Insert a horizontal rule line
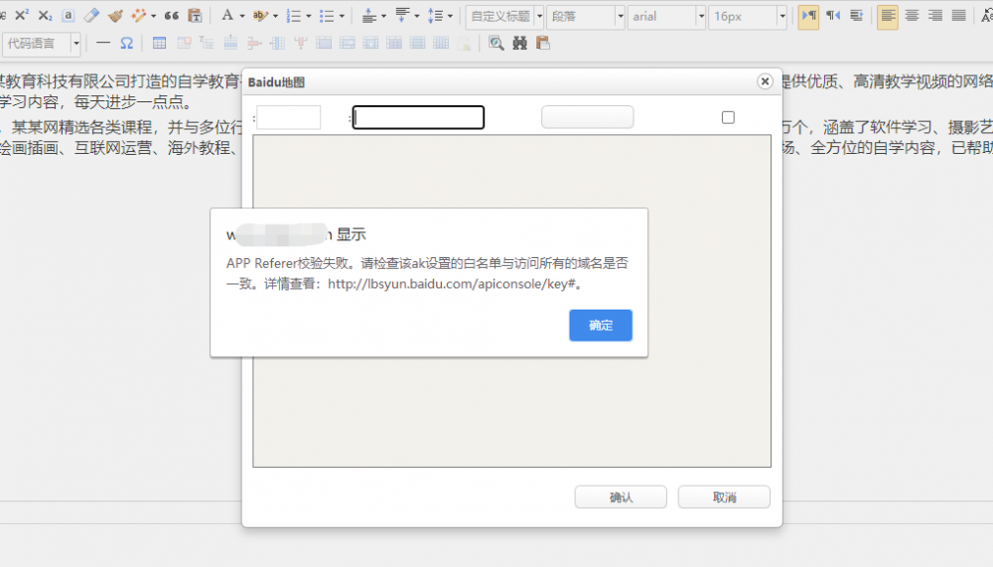 pos(102,43)
